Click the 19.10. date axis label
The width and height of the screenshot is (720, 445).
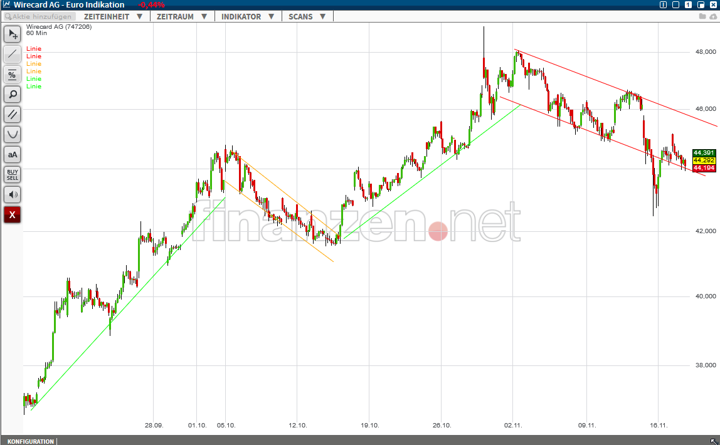coord(369,426)
